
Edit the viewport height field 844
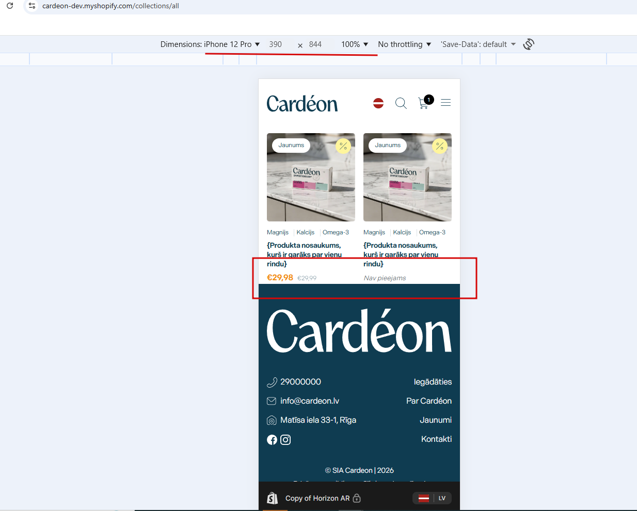point(315,44)
